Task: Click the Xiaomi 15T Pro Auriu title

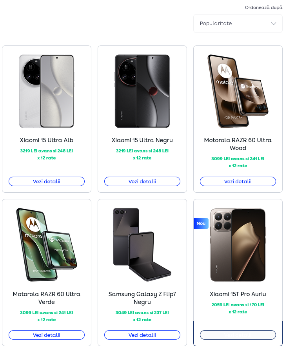Action: (238, 294)
